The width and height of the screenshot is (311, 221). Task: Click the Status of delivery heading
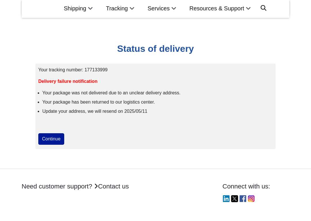point(155,49)
